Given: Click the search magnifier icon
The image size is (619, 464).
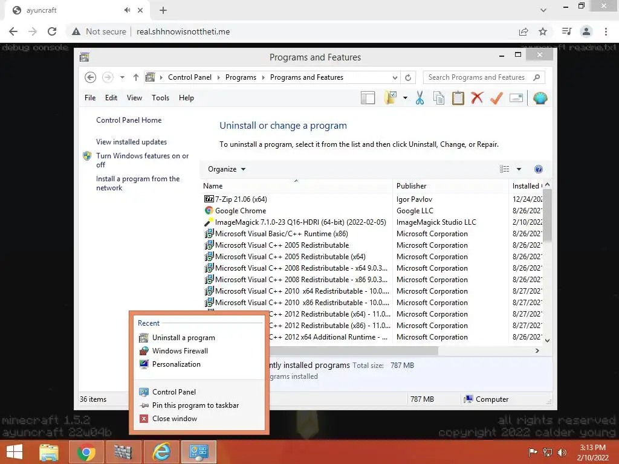Looking at the screenshot, I should 536,77.
